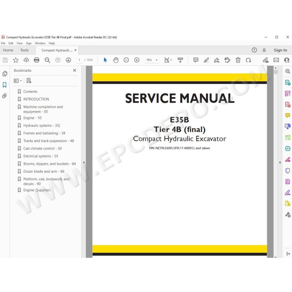Viewport: 292px width, 292px height.
Task: Collapse left navigation pane arrow
Action: [x=84, y=163]
